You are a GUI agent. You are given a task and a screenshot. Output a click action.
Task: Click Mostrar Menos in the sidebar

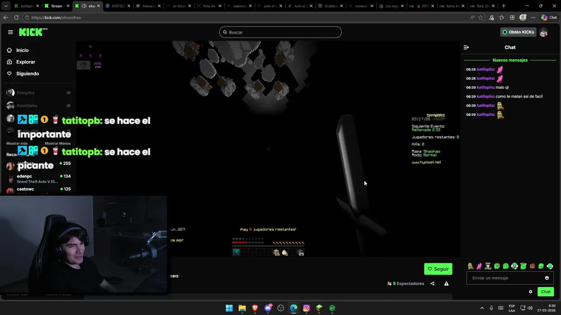pos(58,143)
